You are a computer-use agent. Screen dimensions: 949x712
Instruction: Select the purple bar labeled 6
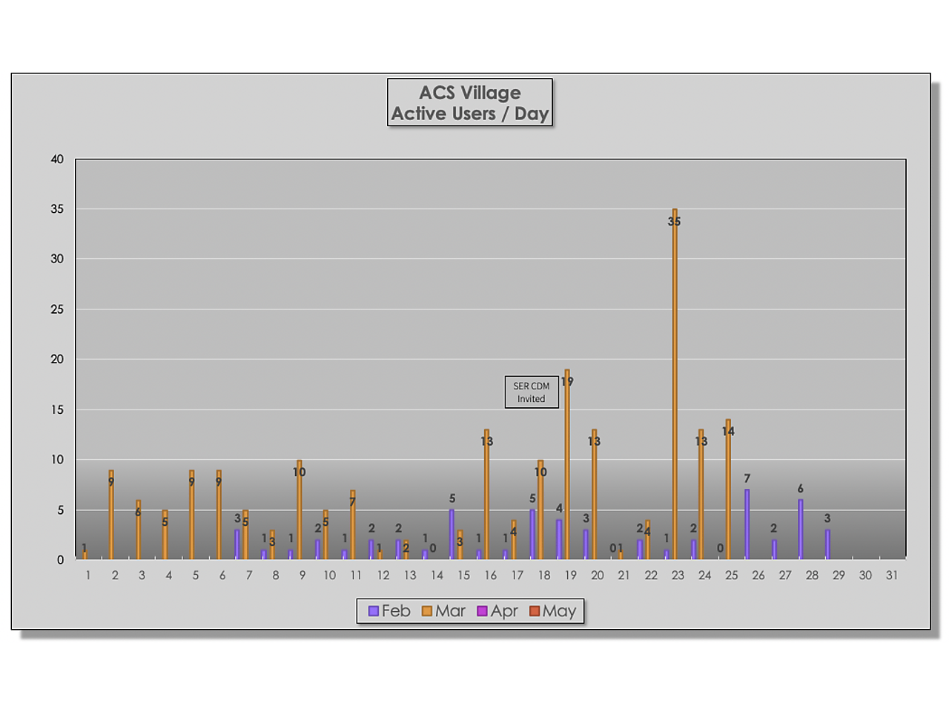(x=801, y=530)
